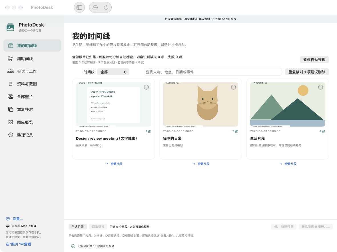Click the photos icon beside 全部照片

(x=11, y=97)
